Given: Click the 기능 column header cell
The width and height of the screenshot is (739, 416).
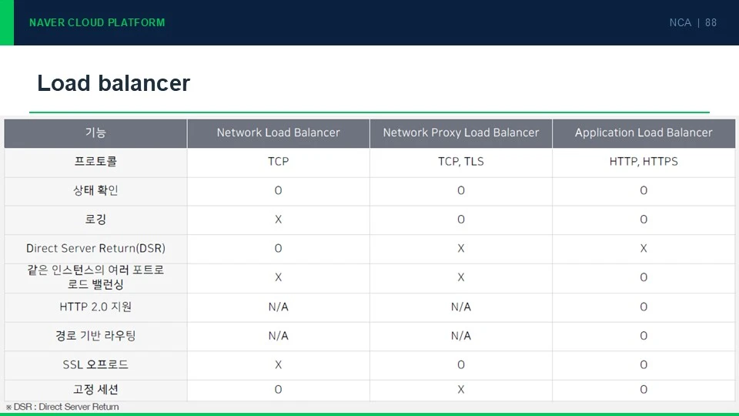Looking at the screenshot, I should coord(95,133).
